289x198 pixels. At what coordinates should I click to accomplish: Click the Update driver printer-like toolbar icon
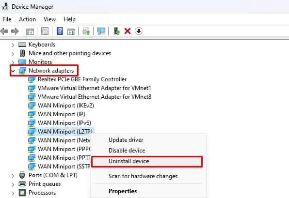pyautogui.click(x=86, y=31)
